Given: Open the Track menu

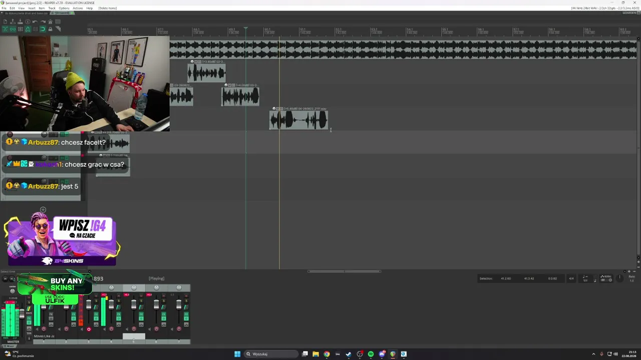Looking at the screenshot, I should tap(52, 8).
